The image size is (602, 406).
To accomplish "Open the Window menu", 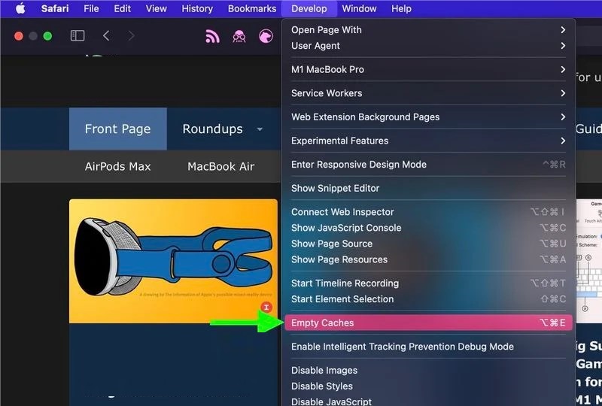I will click(359, 8).
